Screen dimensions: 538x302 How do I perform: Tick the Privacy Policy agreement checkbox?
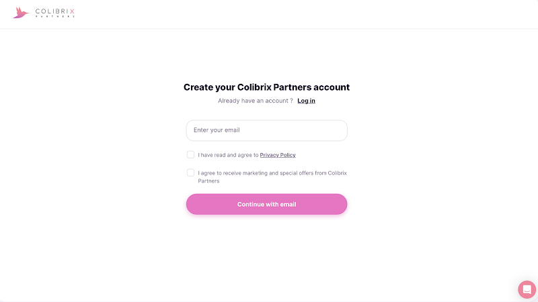pyautogui.click(x=191, y=154)
